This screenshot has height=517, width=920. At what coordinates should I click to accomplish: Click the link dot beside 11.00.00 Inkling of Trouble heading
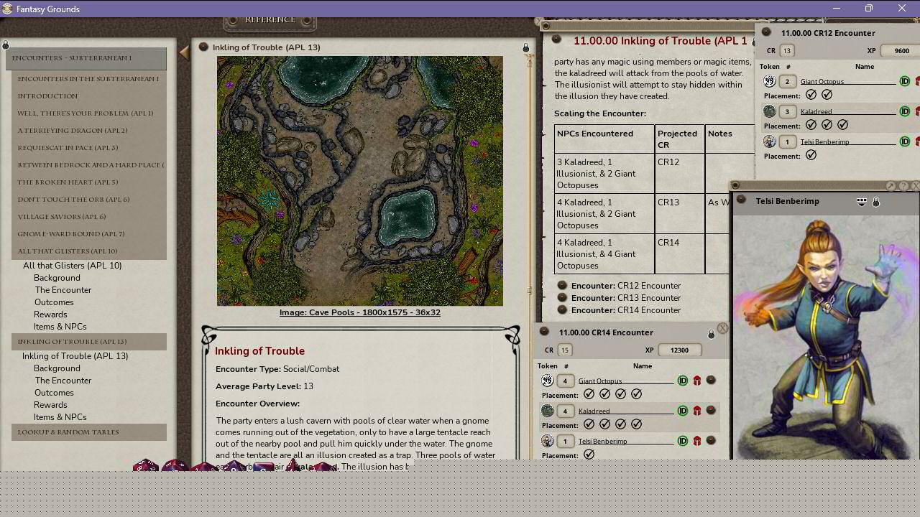[556, 39]
